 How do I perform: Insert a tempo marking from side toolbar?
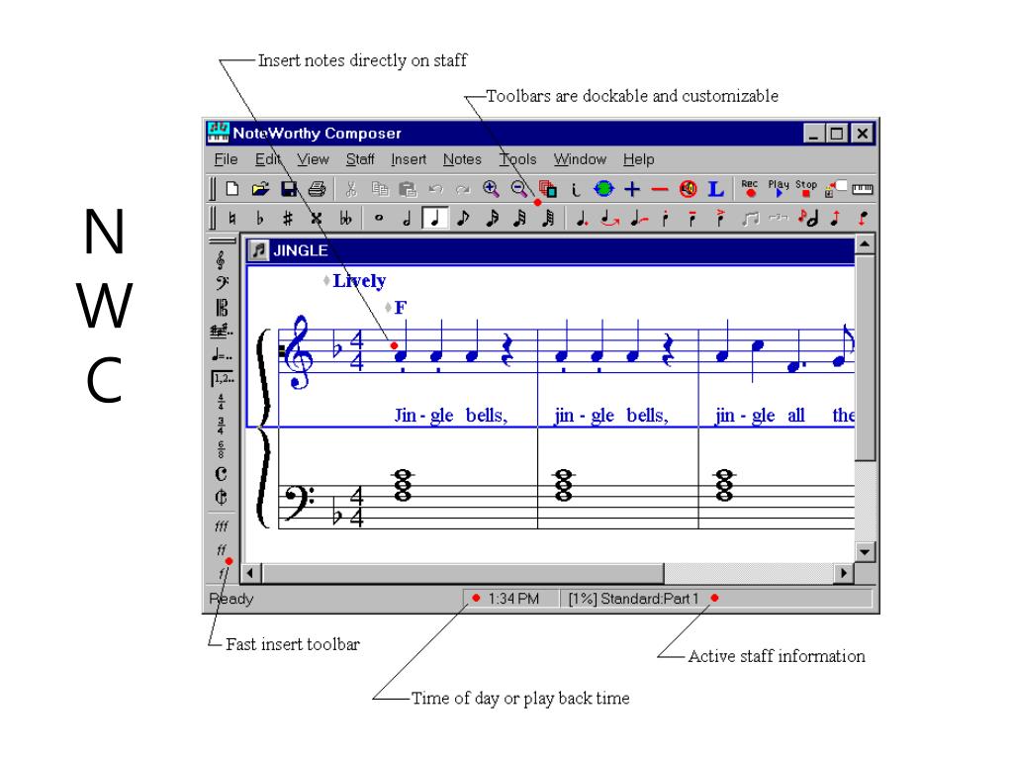tap(222, 355)
